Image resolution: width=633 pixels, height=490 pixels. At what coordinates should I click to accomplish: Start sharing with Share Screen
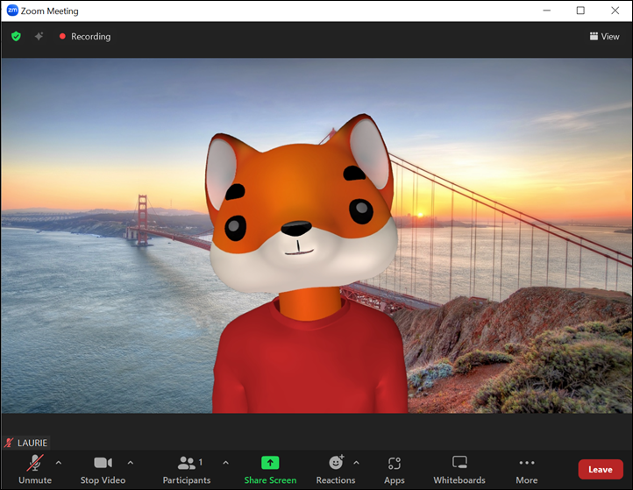(270, 469)
